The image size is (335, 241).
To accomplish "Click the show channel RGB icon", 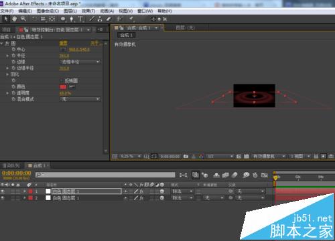I will tap(201, 157).
